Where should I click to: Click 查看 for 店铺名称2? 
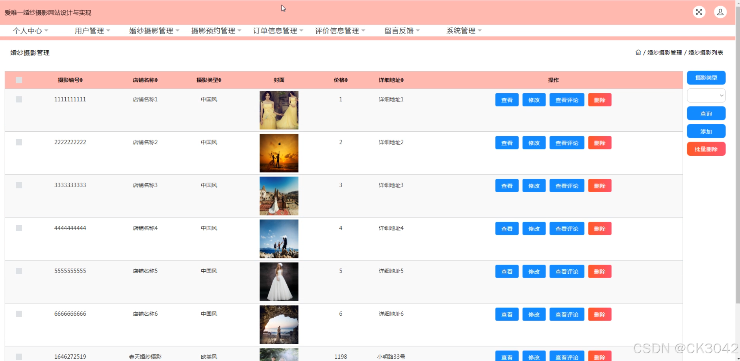(507, 143)
